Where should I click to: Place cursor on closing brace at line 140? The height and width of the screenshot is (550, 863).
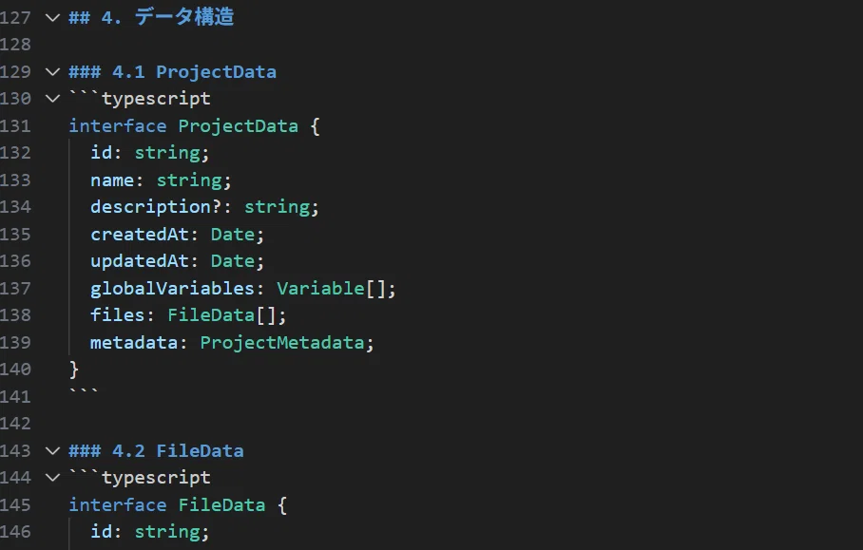[x=74, y=370]
